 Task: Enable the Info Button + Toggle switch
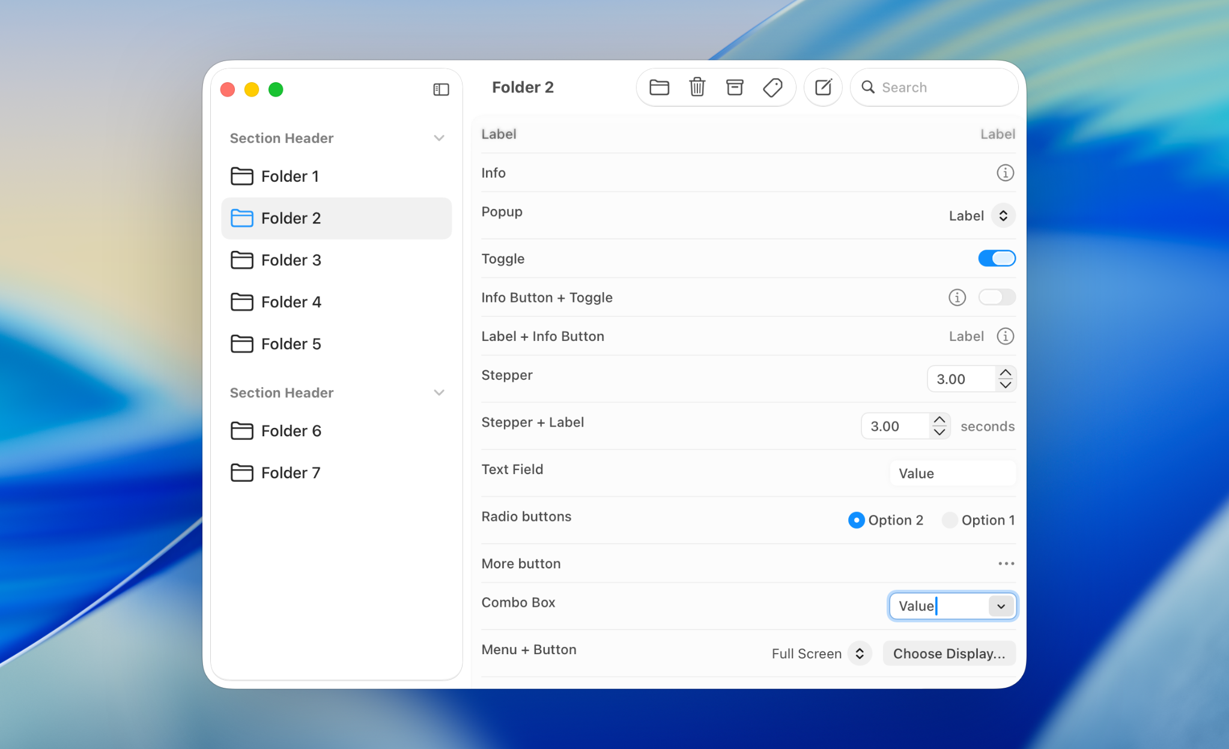pos(997,297)
